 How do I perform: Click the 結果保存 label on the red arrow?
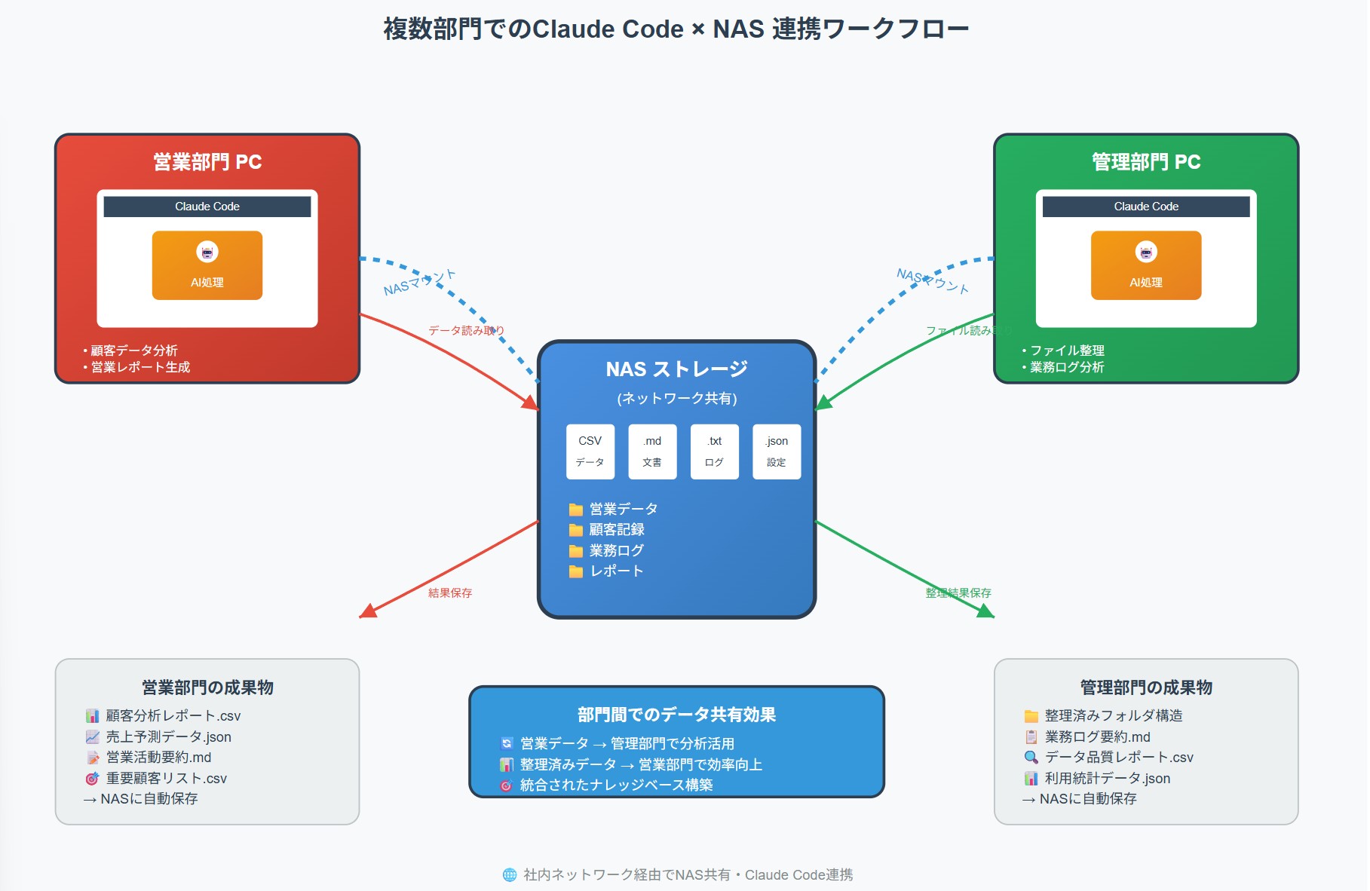tap(451, 594)
